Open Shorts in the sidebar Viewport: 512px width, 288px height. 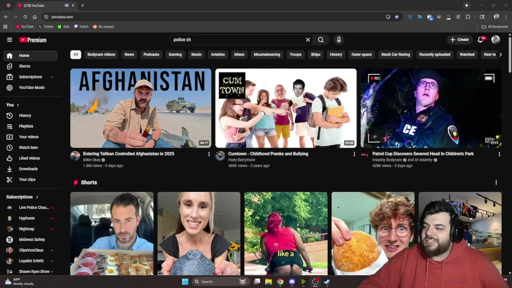30,66
